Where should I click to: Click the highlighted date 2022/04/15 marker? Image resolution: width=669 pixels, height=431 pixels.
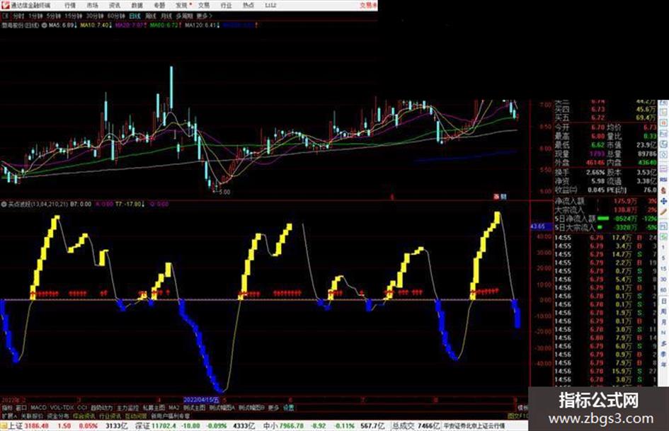click(201, 400)
